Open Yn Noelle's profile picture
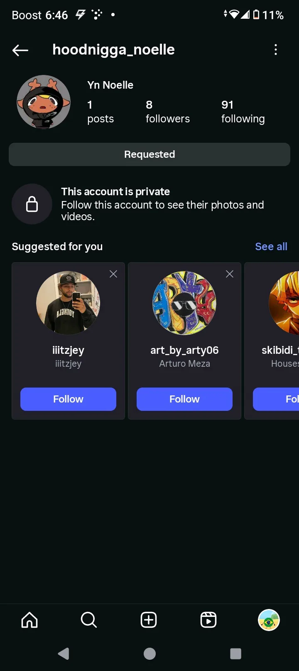The image size is (299, 671). click(x=44, y=102)
